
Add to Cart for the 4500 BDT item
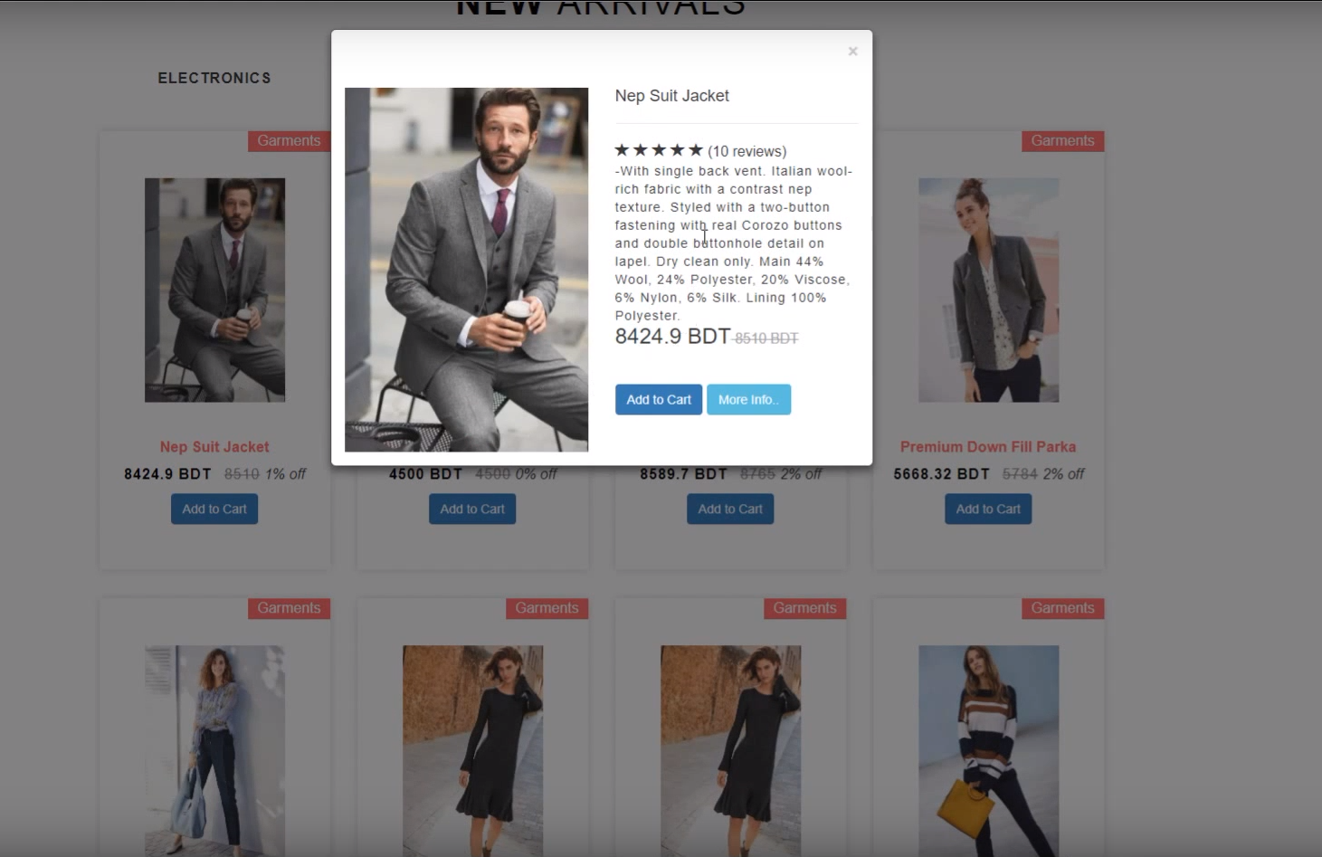tap(472, 509)
